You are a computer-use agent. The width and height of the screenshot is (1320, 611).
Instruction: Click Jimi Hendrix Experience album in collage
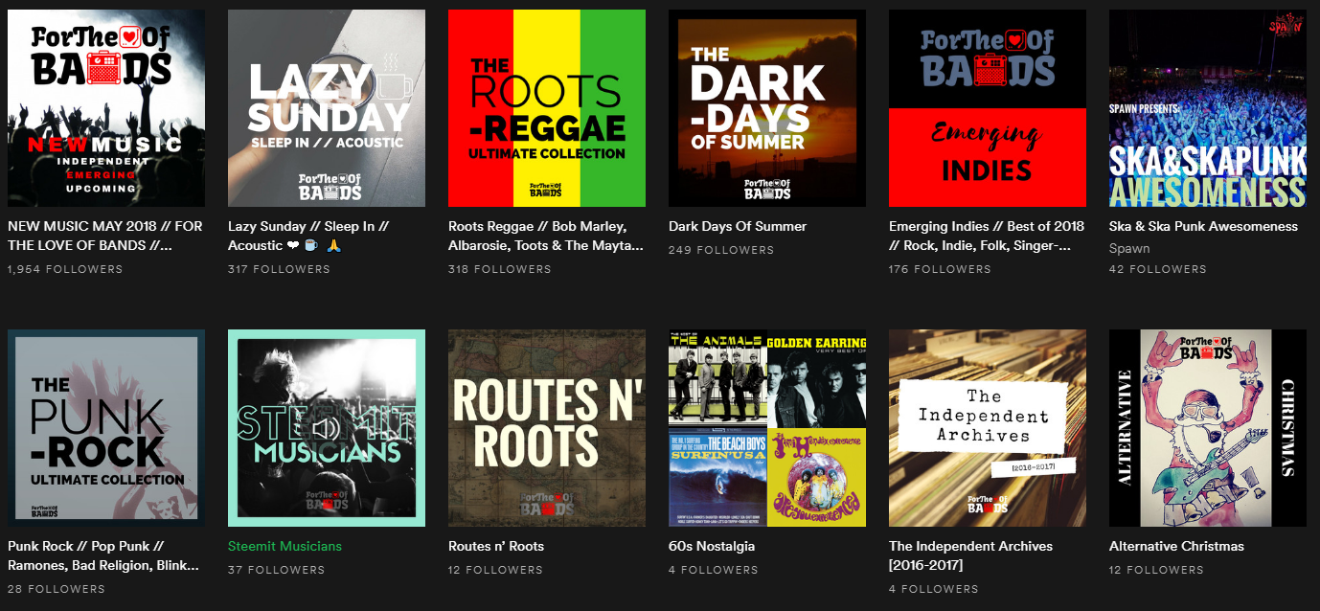click(817, 478)
